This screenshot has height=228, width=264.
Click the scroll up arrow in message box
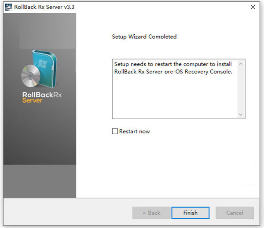point(241,64)
